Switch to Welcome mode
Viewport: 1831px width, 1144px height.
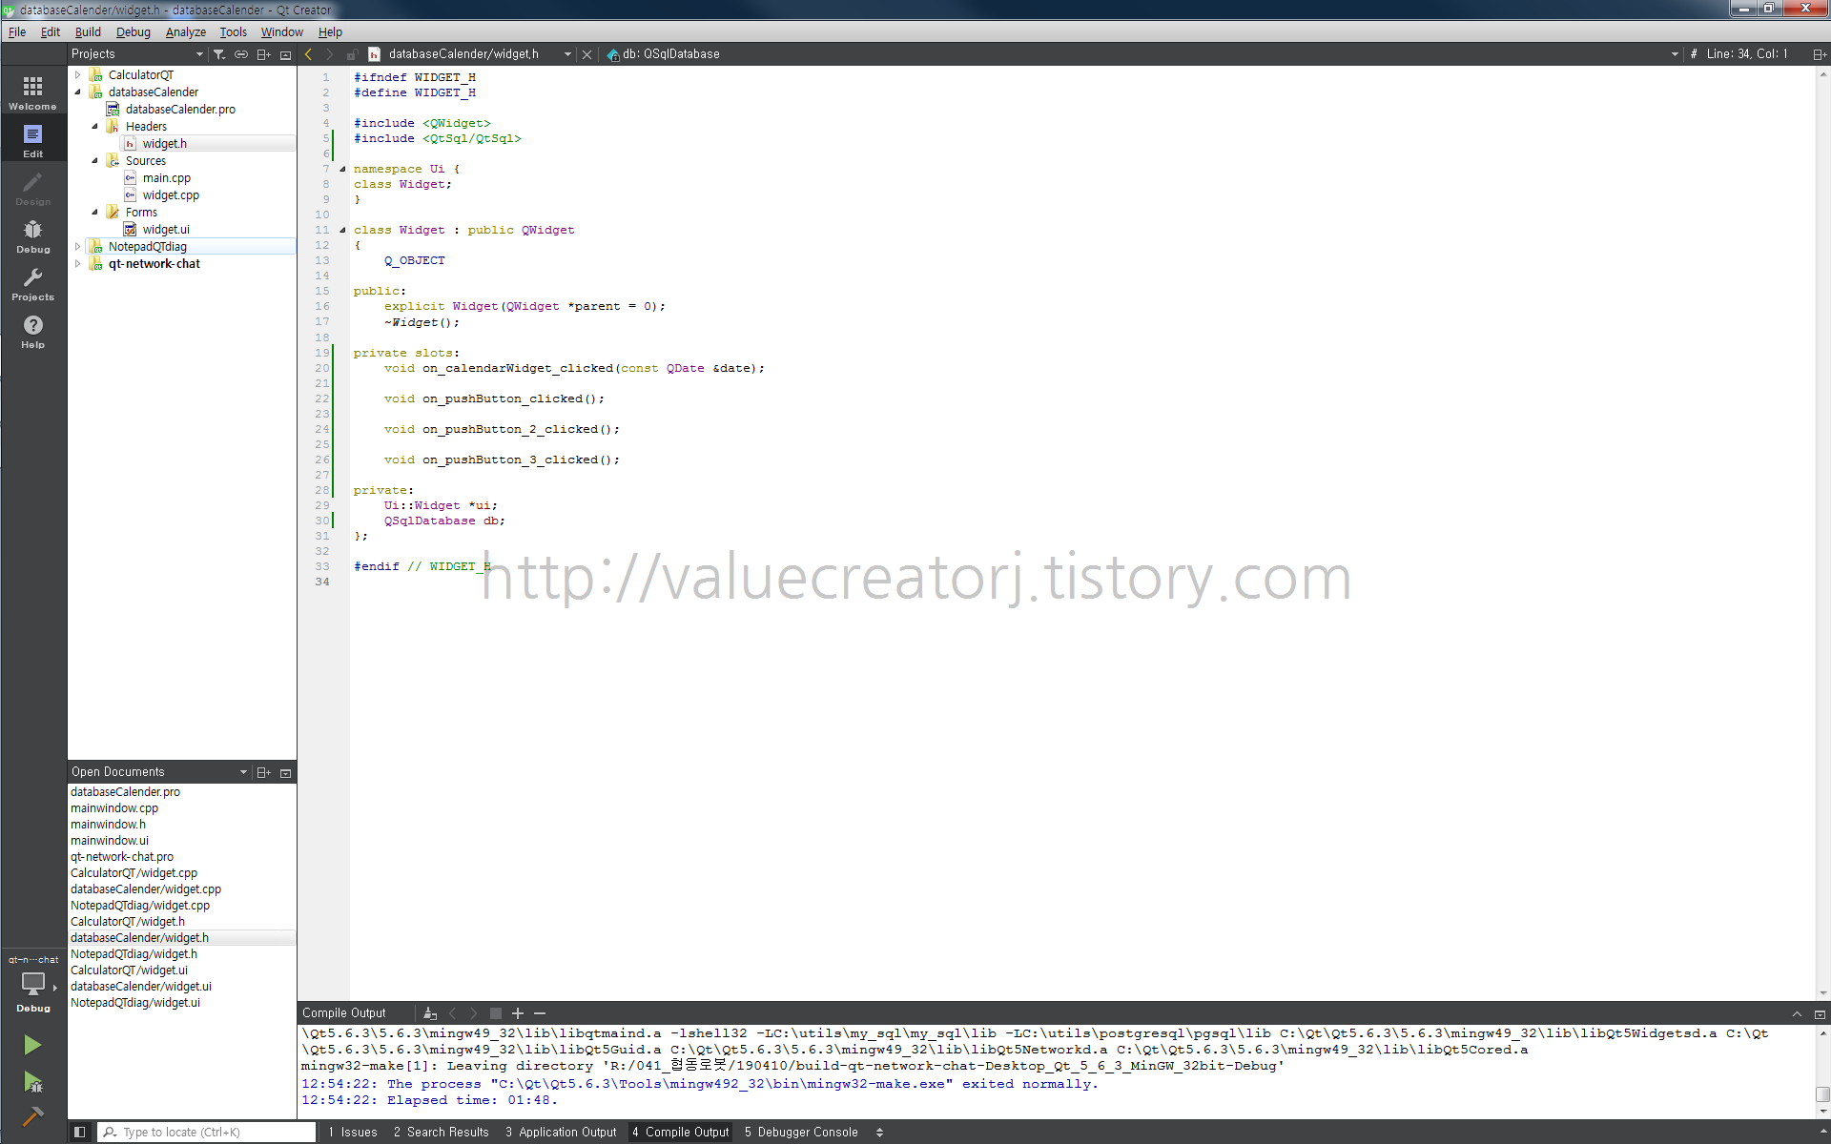pyautogui.click(x=32, y=92)
